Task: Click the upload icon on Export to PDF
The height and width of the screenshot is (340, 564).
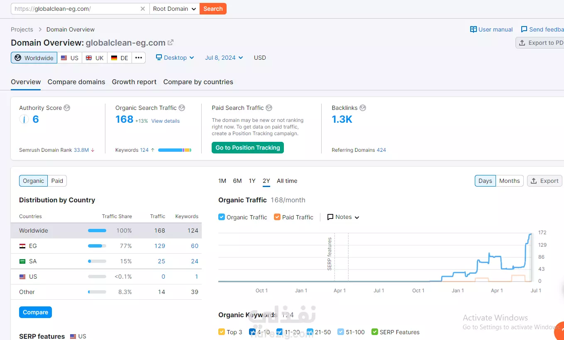Action: [522, 43]
